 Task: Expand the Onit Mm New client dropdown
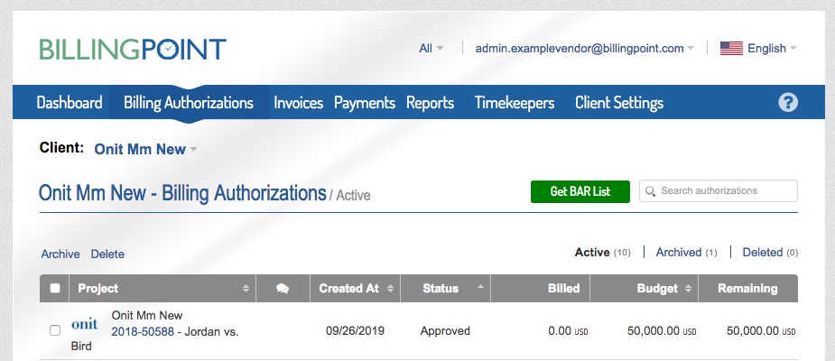point(145,149)
